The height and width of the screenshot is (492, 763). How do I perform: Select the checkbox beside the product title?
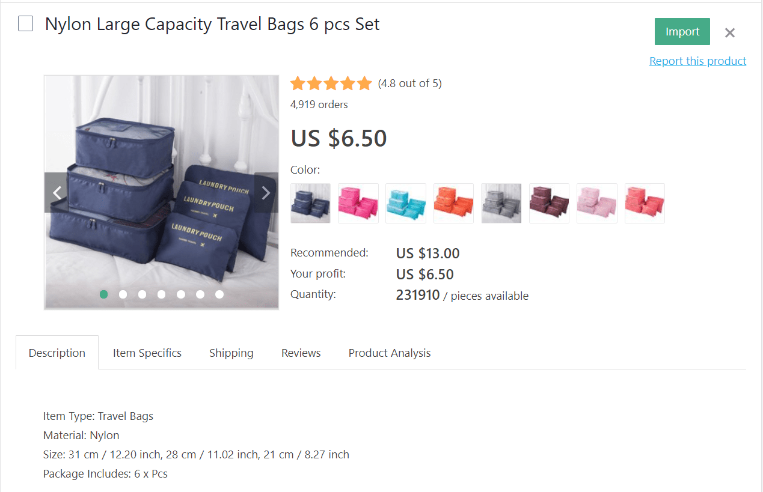[x=24, y=23]
